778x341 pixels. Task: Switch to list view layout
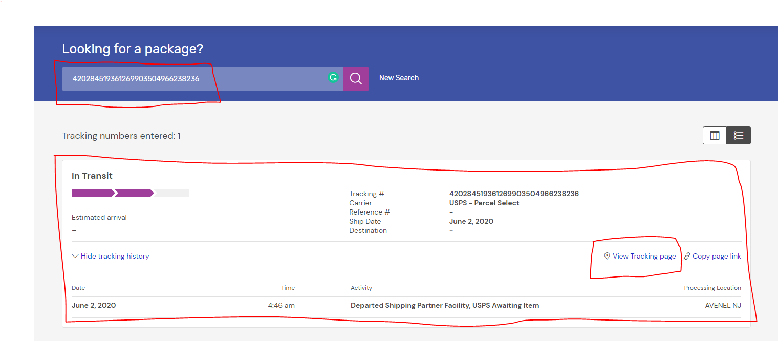click(x=739, y=136)
